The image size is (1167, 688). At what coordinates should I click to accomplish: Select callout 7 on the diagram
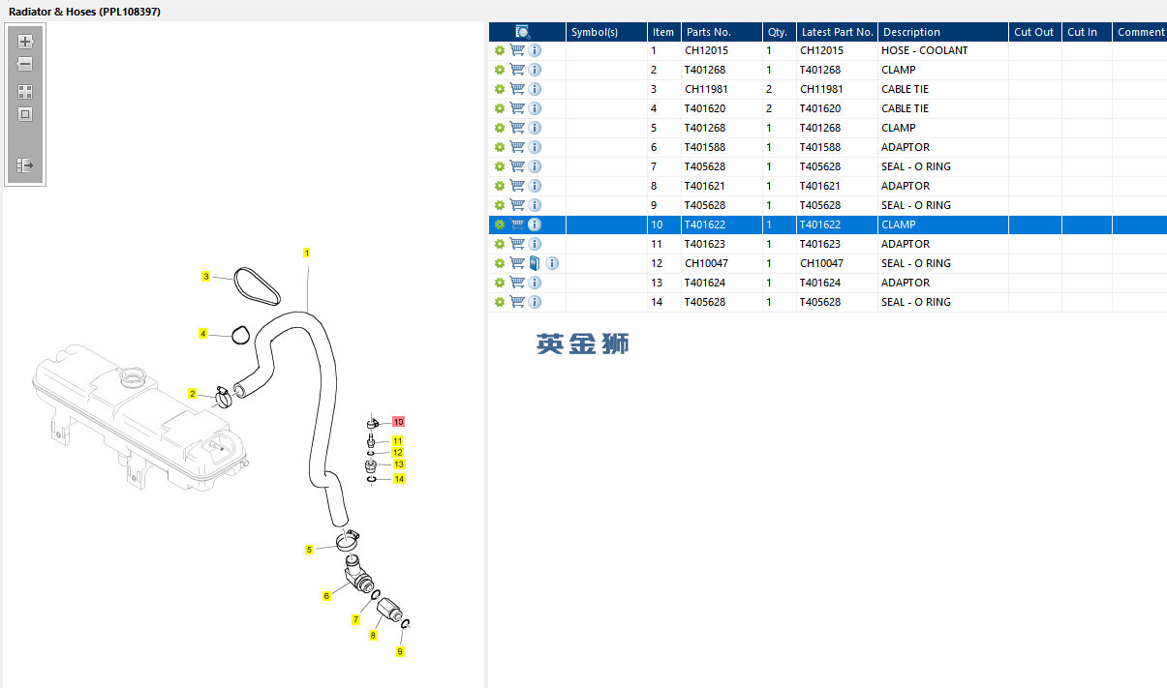pyautogui.click(x=355, y=619)
